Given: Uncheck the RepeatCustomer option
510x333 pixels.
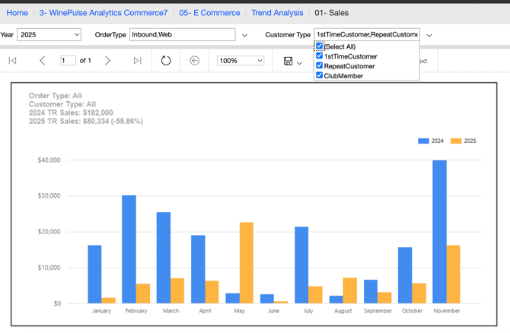Looking at the screenshot, I should point(320,66).
